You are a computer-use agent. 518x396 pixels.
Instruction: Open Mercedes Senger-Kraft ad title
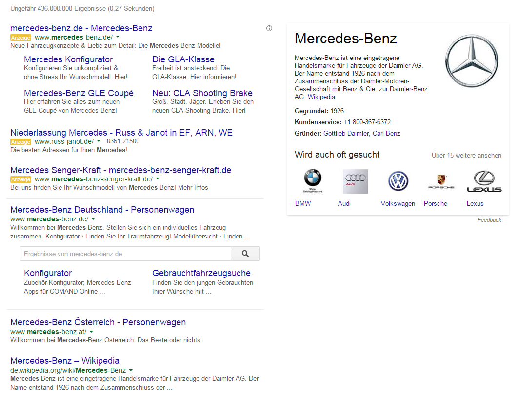[121, 170]
